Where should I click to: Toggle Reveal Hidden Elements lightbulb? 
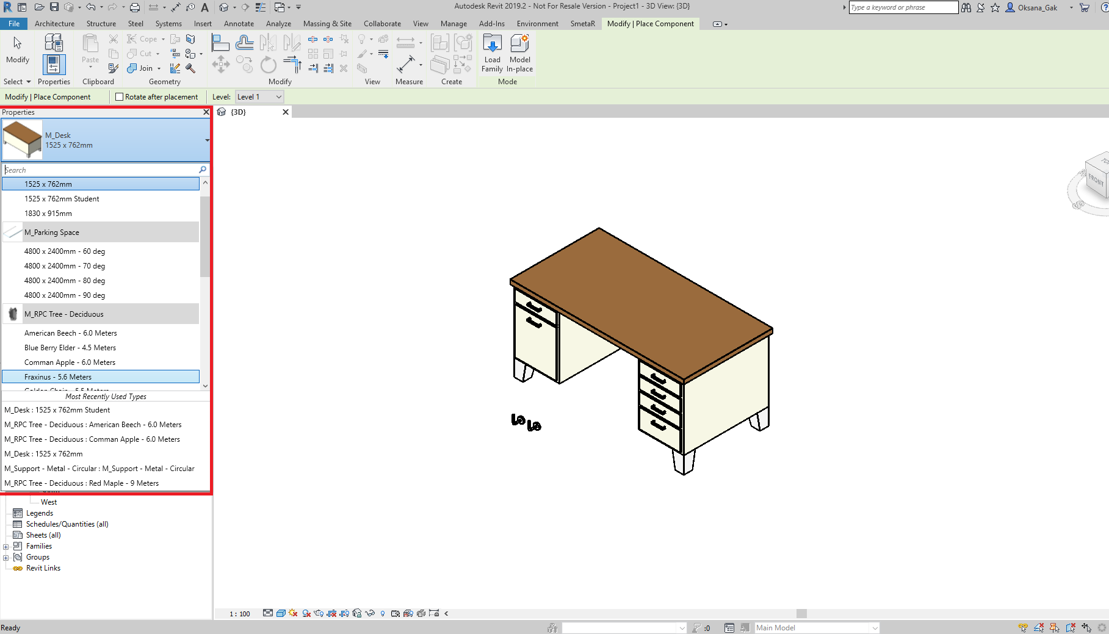tap(383, 613)
